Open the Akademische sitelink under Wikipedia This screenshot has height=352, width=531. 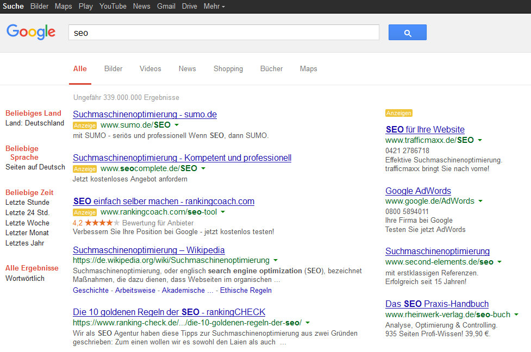click(x=183, y=291)
